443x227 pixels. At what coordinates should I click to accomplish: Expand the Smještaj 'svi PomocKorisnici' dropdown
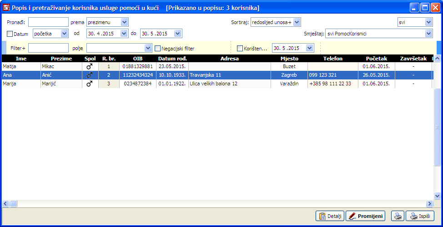(x=428, y=34)
